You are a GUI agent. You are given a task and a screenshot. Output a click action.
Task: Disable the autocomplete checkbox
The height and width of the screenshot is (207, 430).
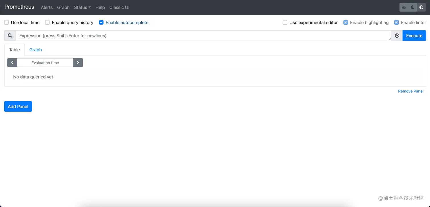point(101,22)
